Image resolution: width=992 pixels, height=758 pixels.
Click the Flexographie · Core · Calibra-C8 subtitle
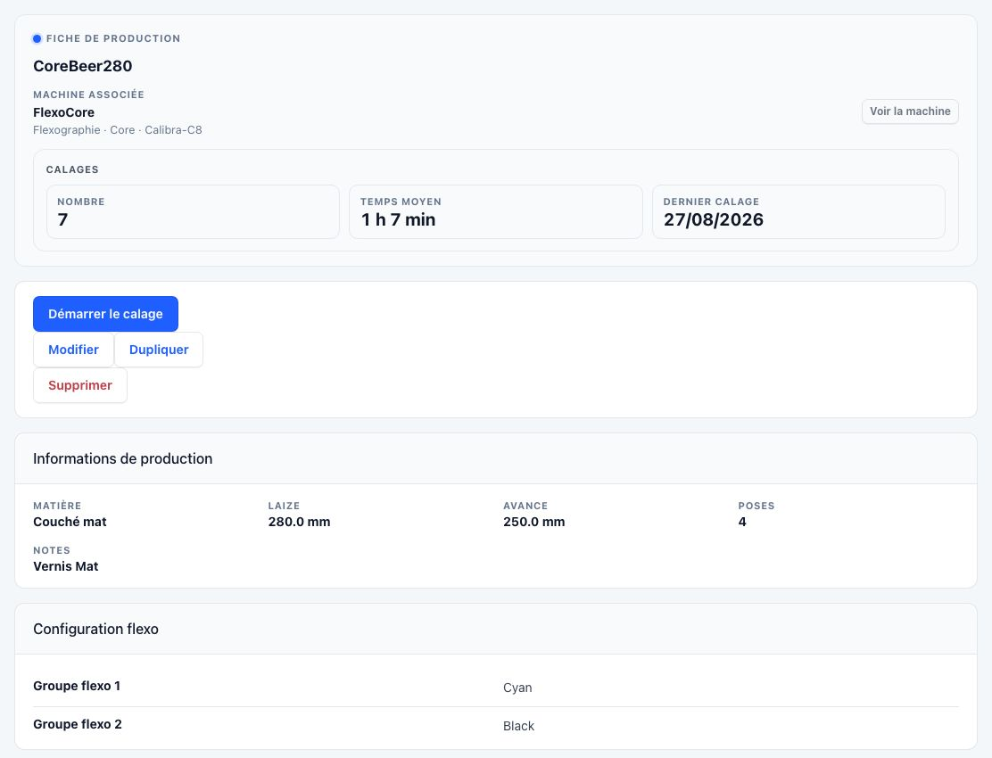point(118,129)
